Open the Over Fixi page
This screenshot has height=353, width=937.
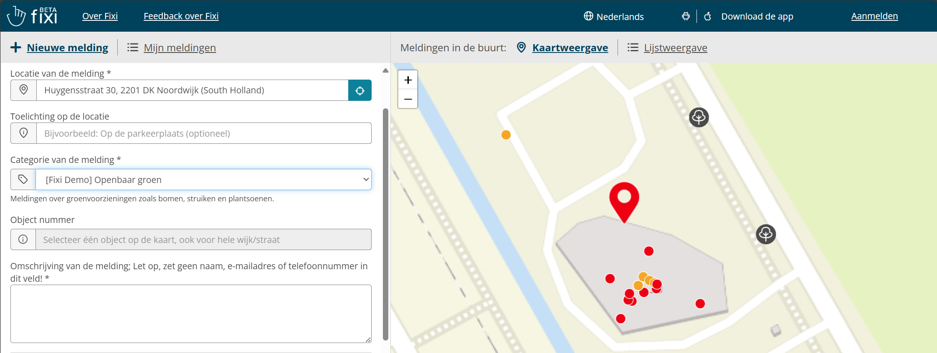pyautogui.click(x=100, y=16)
